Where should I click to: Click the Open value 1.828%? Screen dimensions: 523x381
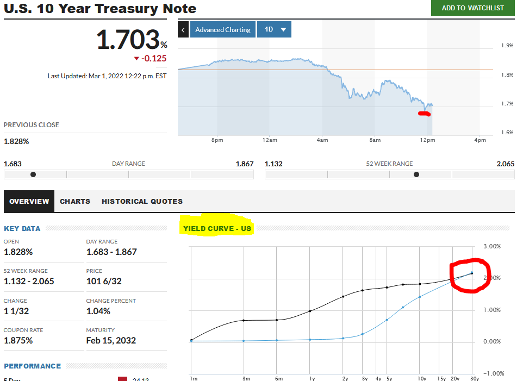18,252
